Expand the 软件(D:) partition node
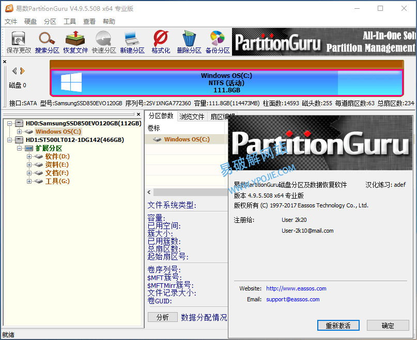The width and height of the screenshot is (417, 340). point(29,156)
